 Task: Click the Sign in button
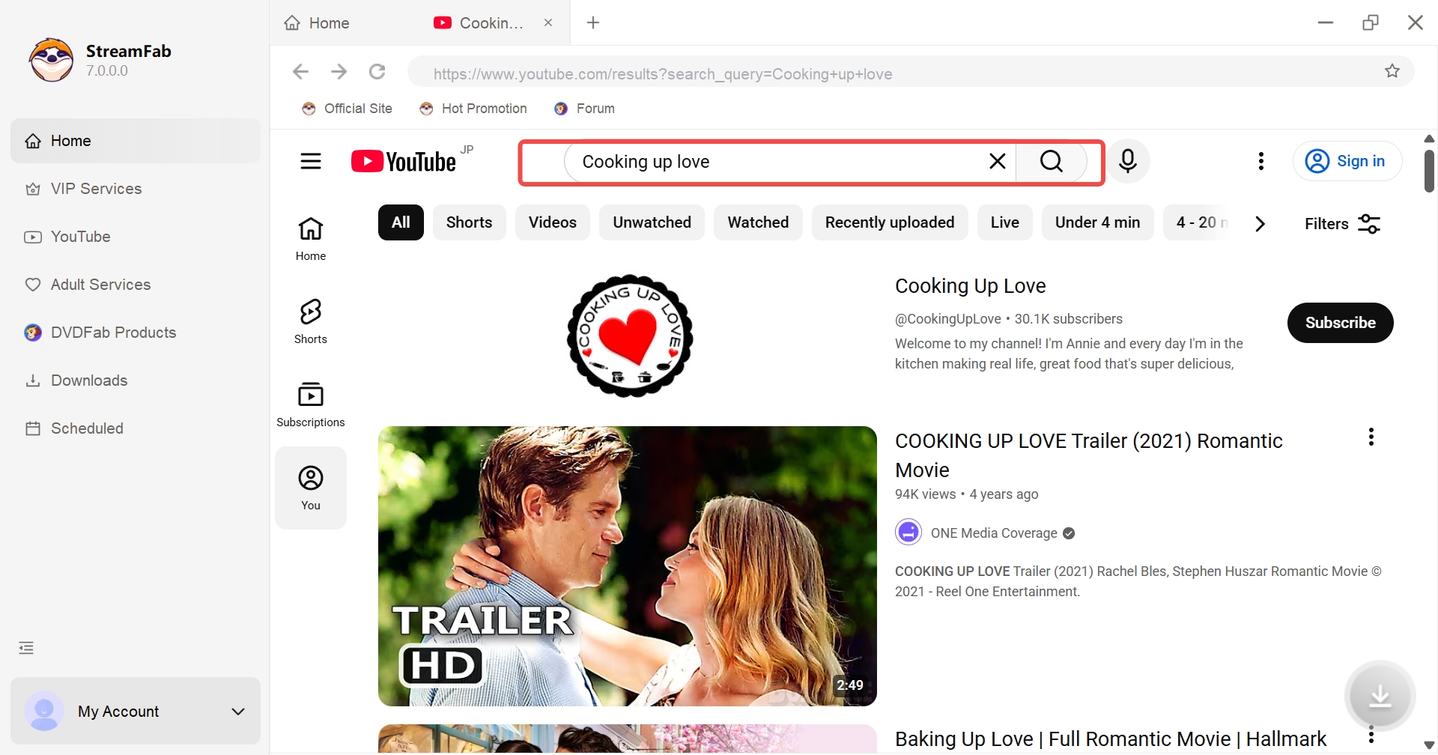click(x=1347, y=161)
